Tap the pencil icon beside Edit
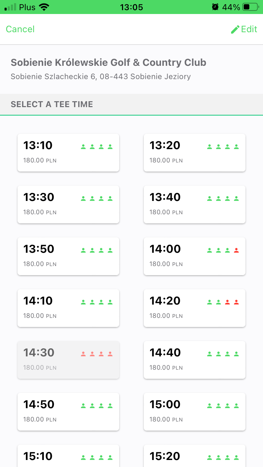Screen dimensions: 263x467 (x=235, y=29)
